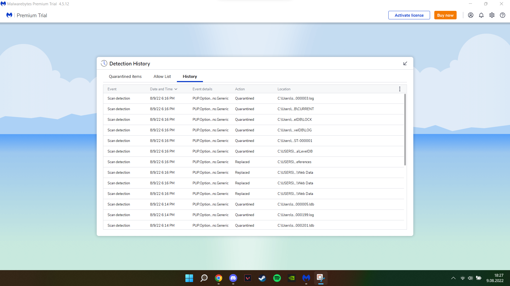The image size is (510, 286).
Task: Open the battery tray icon
Action: [x=478, y=278]
